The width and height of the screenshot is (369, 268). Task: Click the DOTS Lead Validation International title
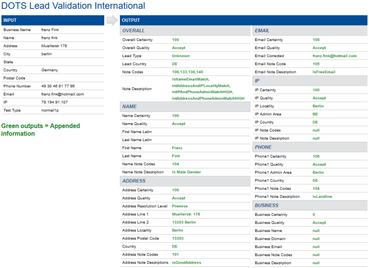[73, 6]
